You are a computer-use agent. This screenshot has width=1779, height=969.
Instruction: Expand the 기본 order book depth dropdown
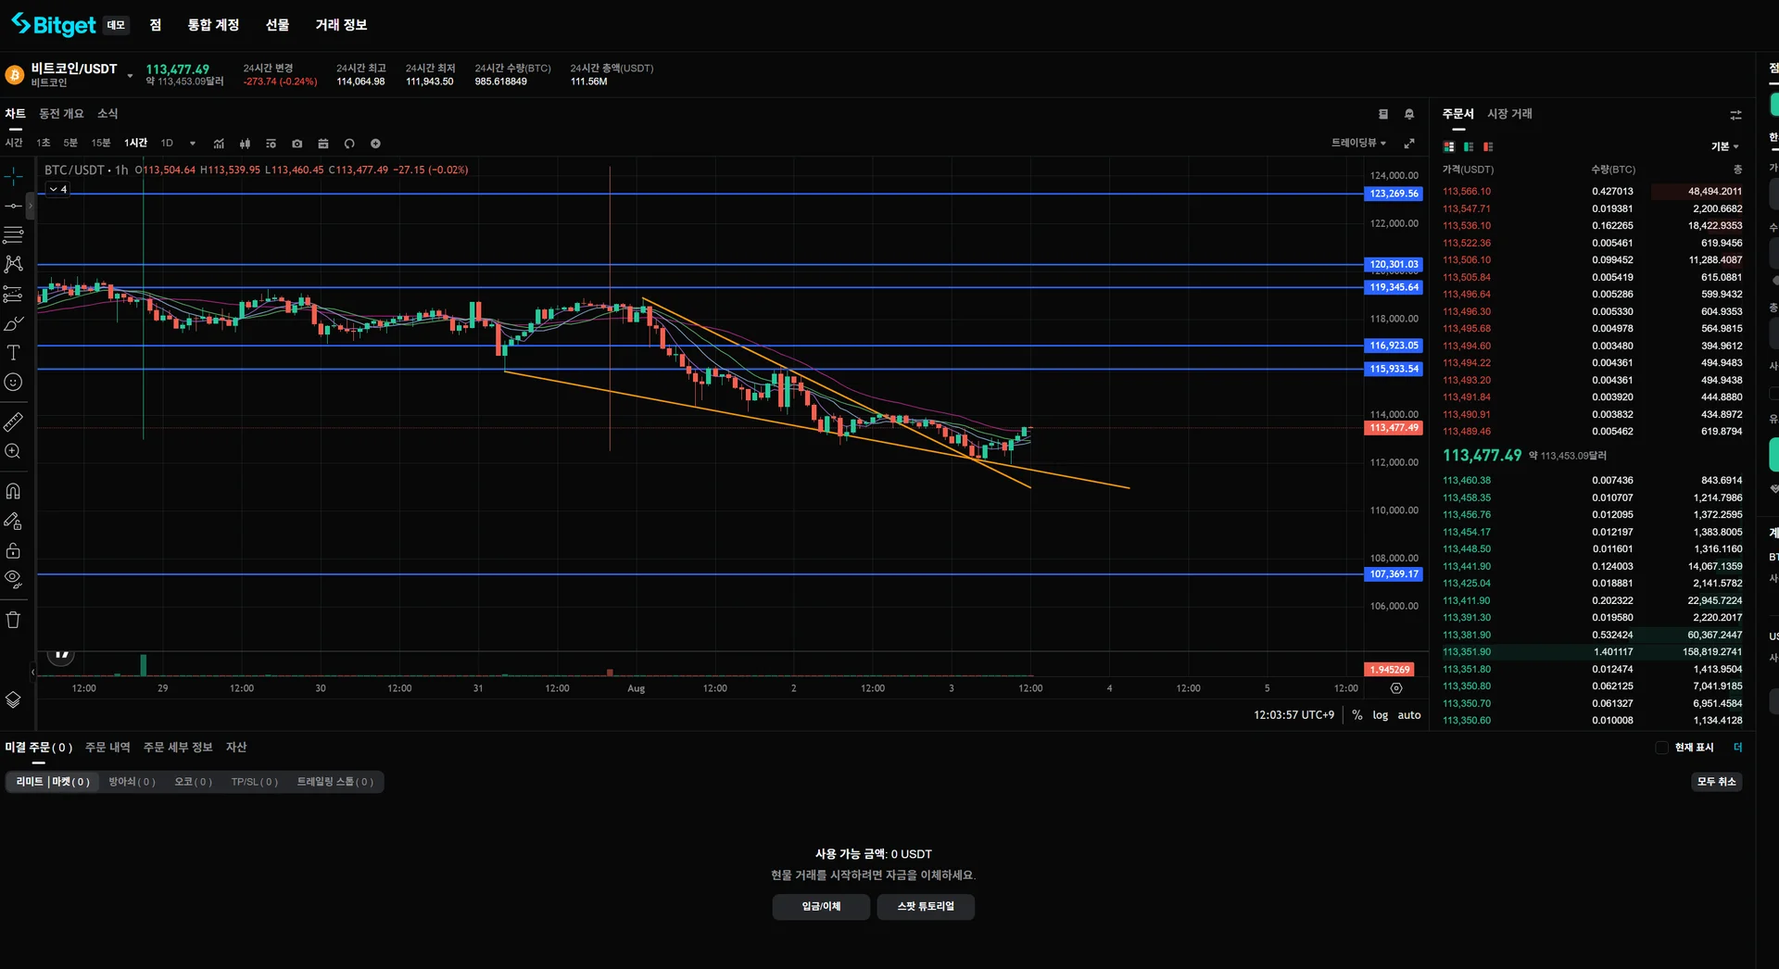coord(1724,146)
